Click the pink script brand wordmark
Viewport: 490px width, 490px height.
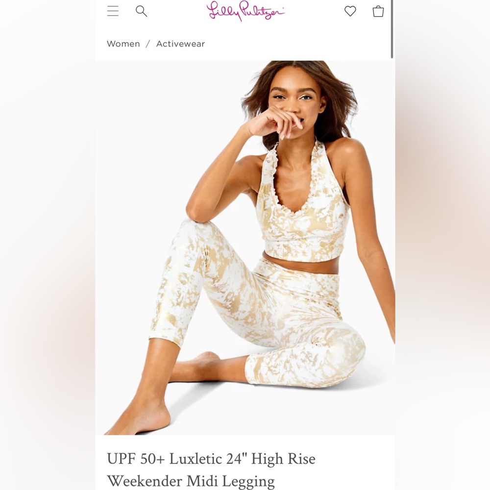[x=245, y=11]
